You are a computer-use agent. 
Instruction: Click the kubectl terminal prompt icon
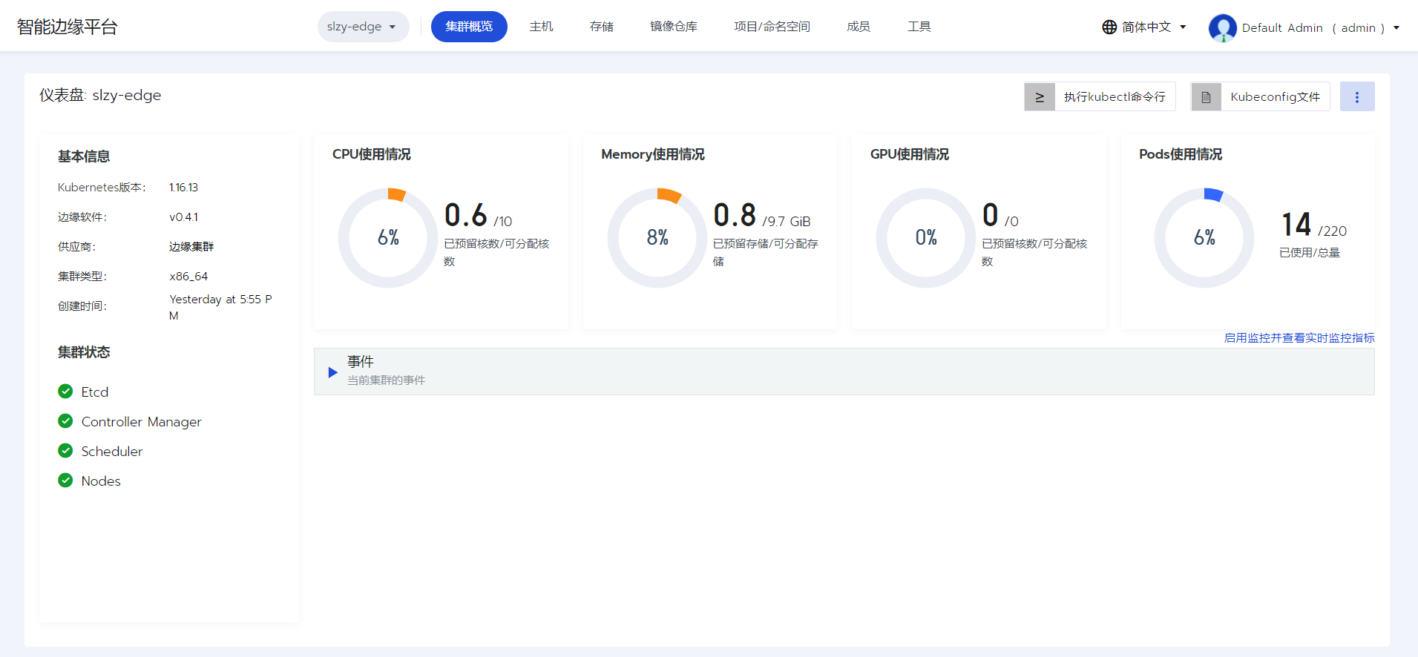pos(1040,97)
